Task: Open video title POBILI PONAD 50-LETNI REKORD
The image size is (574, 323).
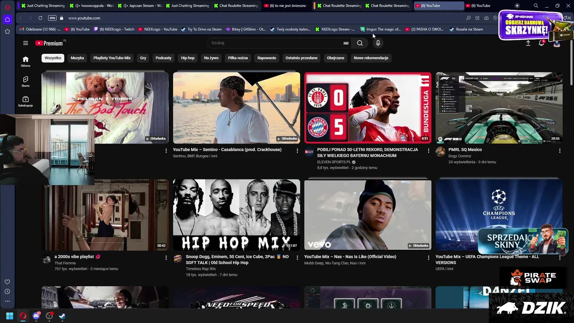Action: pyautogui.click(x=368, y=153)
